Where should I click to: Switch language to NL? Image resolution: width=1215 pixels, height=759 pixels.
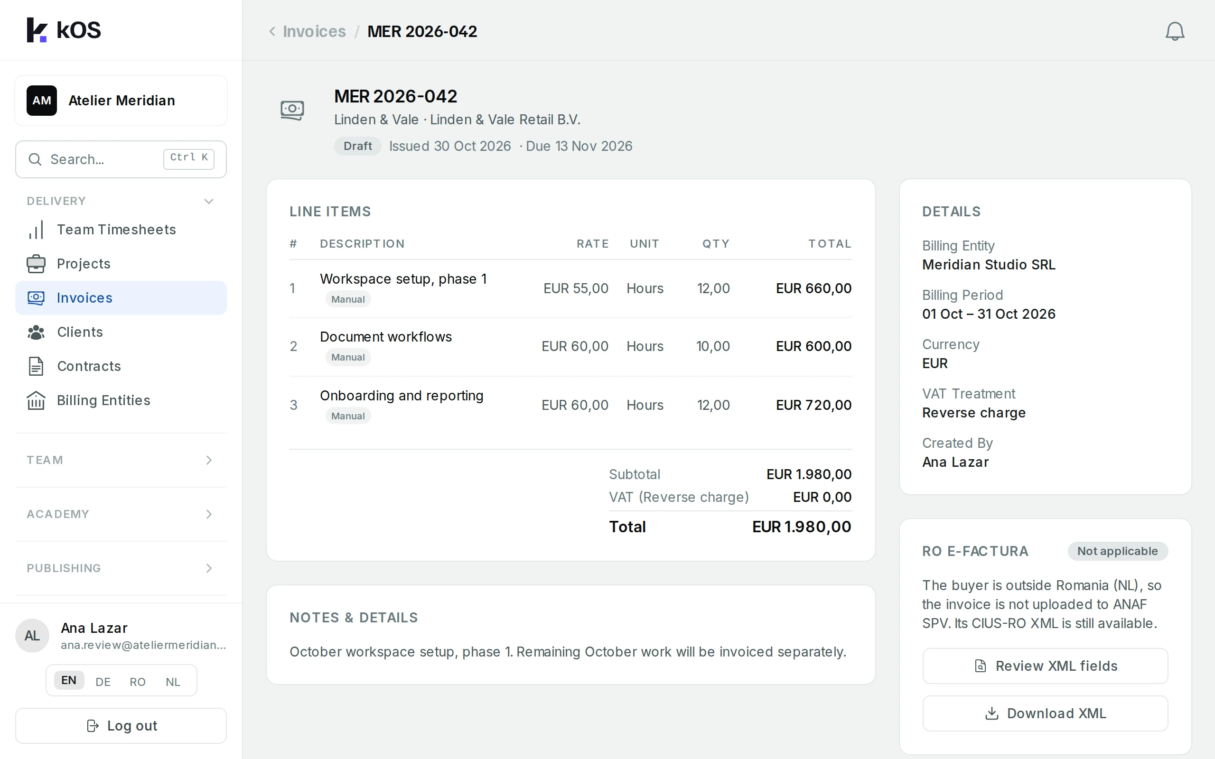(173, 682)
